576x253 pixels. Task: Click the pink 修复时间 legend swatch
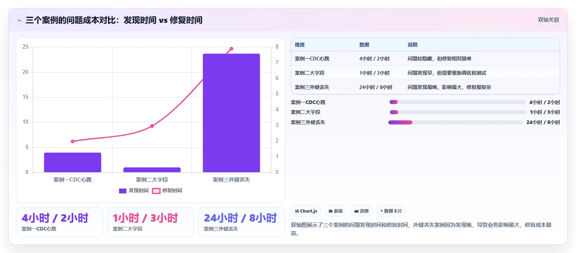tap(156, 191)
